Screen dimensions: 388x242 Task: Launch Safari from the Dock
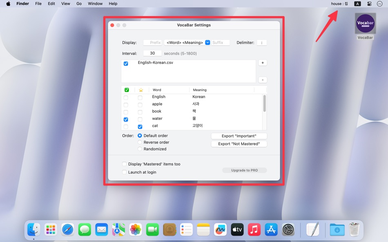(67, 230)
